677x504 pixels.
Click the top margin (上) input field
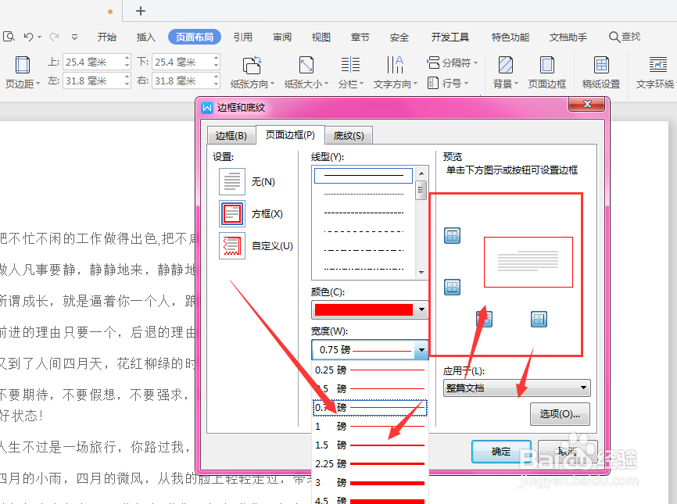click(x=93, y=63)
